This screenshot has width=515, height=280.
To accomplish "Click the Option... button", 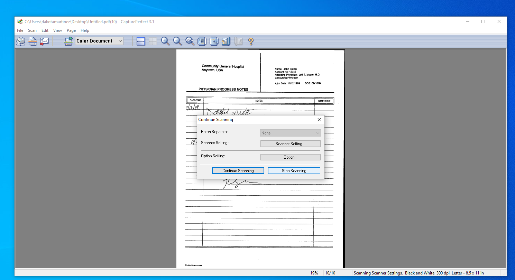I will tap(290, 157).
